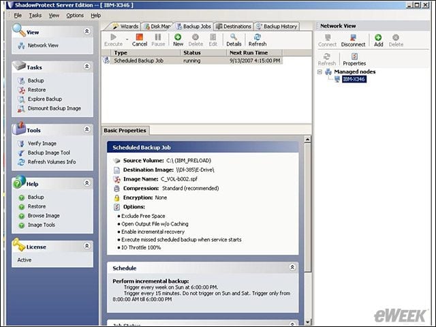
Task: Select the Backup Jobs tab
Action: [x=193, y=27]
